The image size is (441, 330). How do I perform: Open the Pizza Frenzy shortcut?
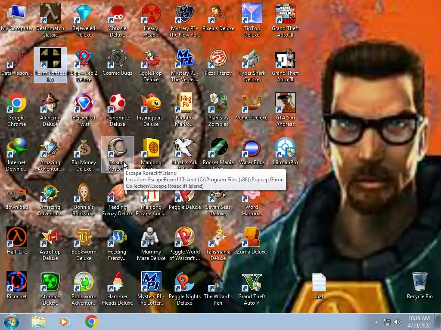(x=218, y=62)
